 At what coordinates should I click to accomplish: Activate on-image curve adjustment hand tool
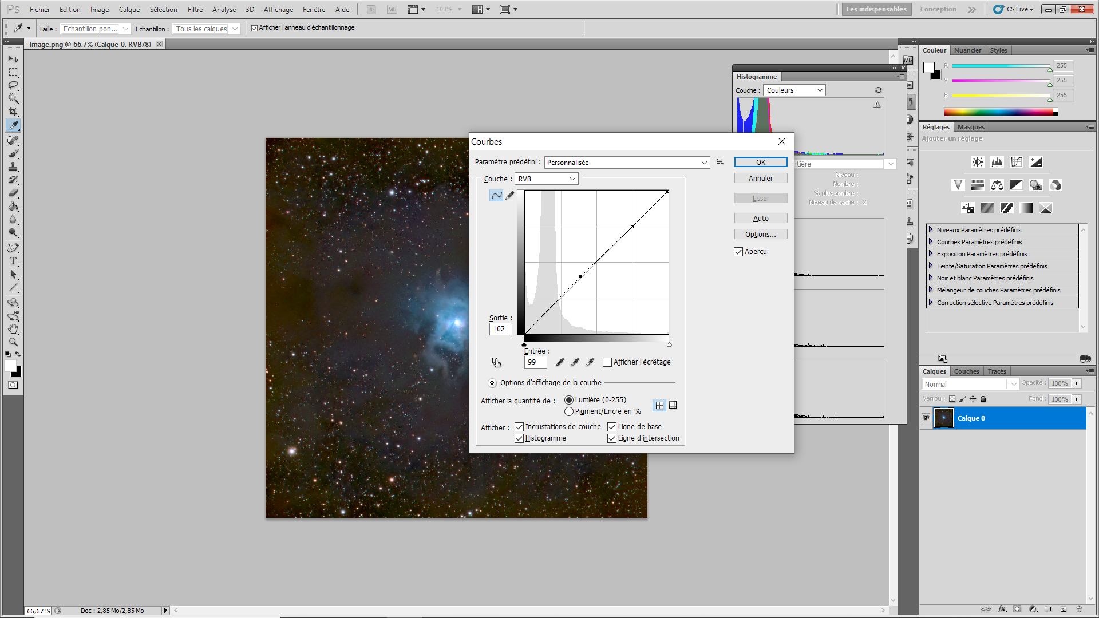[x=496, y=362]
